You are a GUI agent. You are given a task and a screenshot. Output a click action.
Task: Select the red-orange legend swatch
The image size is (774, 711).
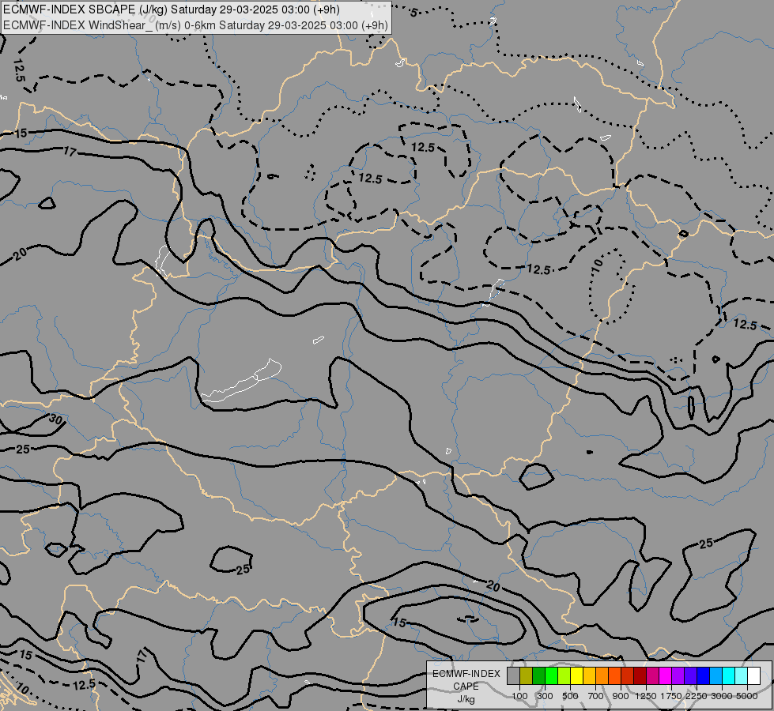point(614,675)
